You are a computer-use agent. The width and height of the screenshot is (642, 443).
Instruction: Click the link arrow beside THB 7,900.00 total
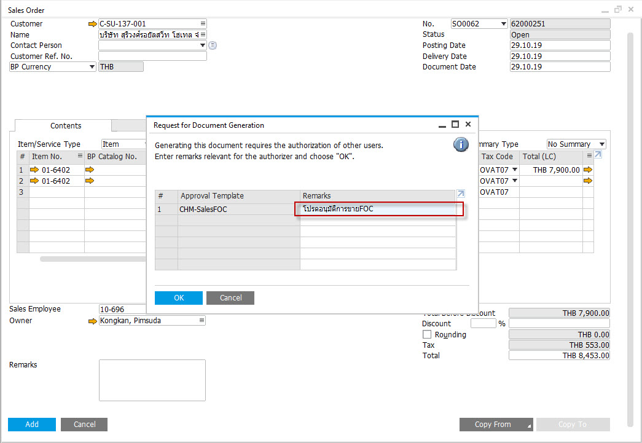point(588,170)
